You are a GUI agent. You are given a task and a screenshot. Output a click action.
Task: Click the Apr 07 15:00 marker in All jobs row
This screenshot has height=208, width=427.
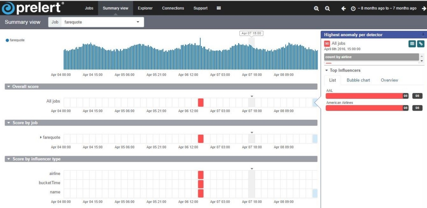[x=251, y=103]
